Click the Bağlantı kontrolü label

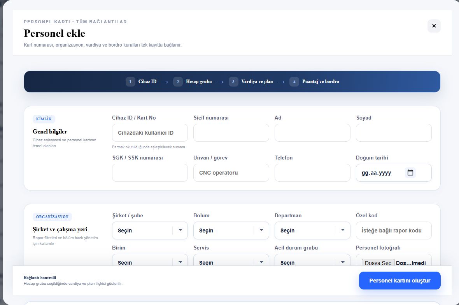tap(40, 277)
